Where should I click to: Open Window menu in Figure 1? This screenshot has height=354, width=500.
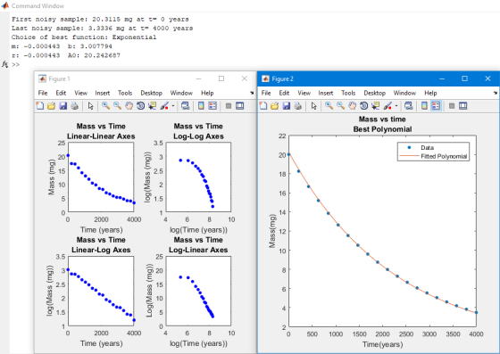(181, 93)
